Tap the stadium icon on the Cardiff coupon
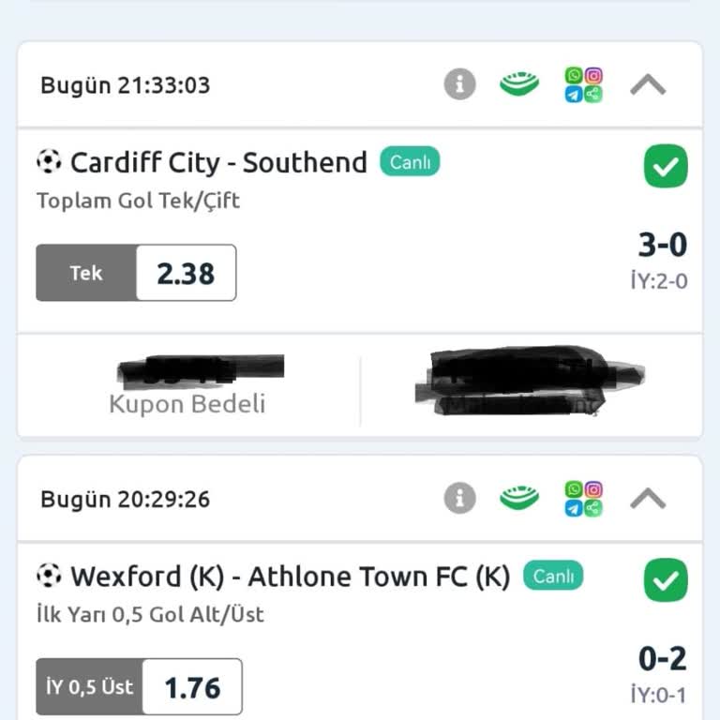 click(519, 85)
